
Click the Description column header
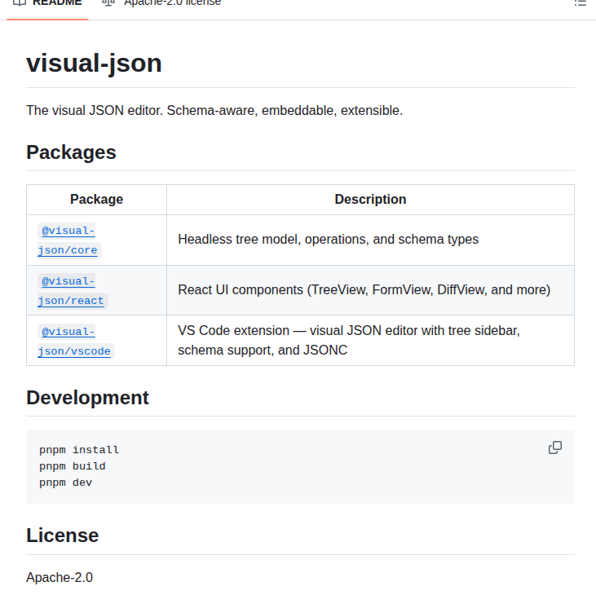pos(370,200)
